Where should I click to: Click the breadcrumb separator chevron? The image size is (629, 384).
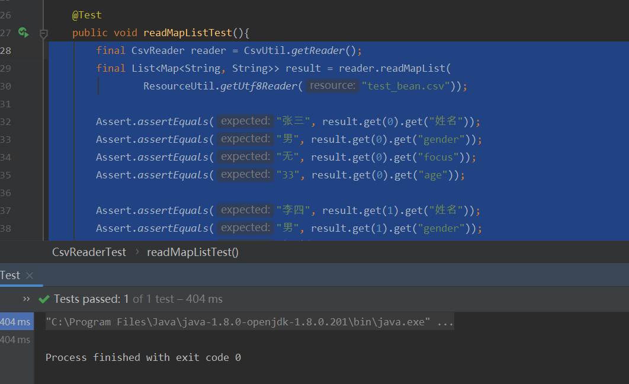coord(137,252)
